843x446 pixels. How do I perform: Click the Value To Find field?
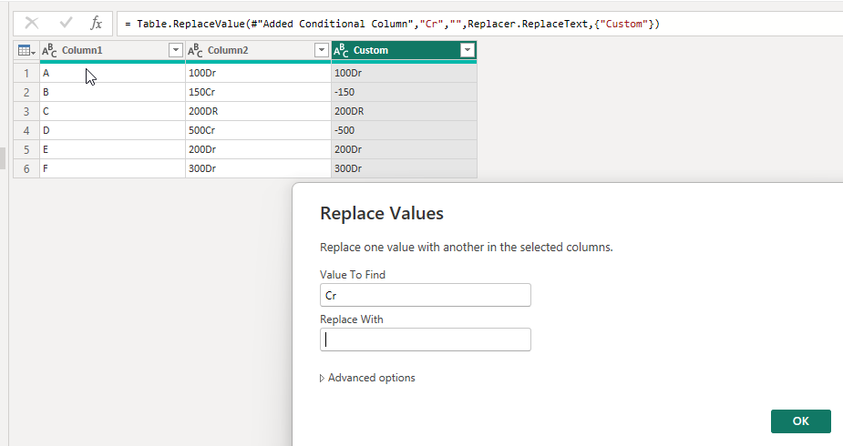pos(426,295)
